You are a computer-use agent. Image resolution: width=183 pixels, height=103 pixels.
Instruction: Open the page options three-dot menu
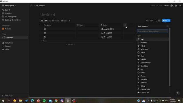click(x=180, y=6)
